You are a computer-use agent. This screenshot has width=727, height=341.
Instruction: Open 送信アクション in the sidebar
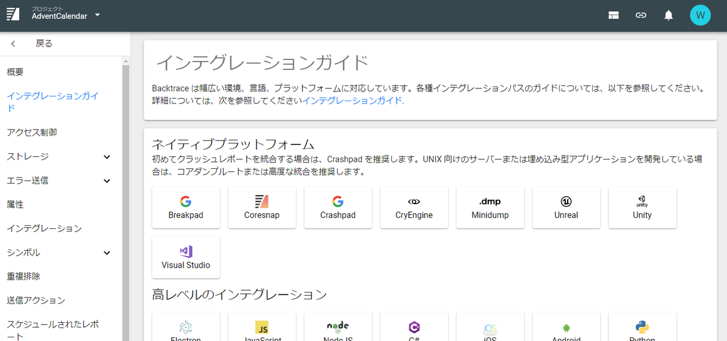click(36, 300)
